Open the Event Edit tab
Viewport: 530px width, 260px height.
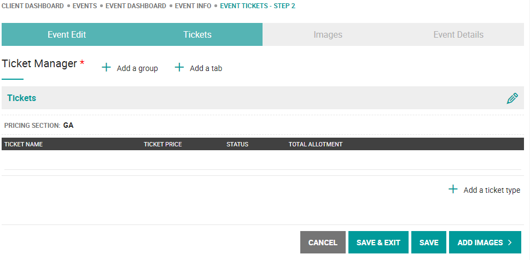pos(67,34)
